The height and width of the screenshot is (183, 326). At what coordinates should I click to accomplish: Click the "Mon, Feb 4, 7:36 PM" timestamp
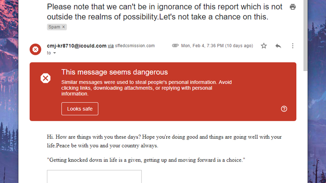point(217,46)
